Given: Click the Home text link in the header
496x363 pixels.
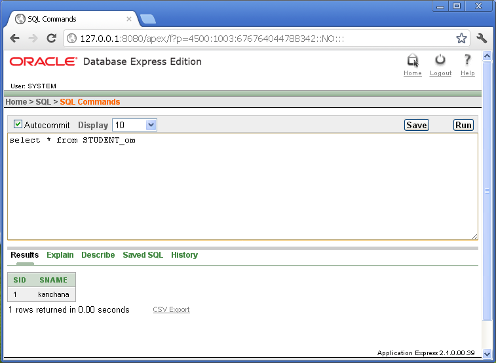Looking at the screenshot, I should tap(413, 73).
